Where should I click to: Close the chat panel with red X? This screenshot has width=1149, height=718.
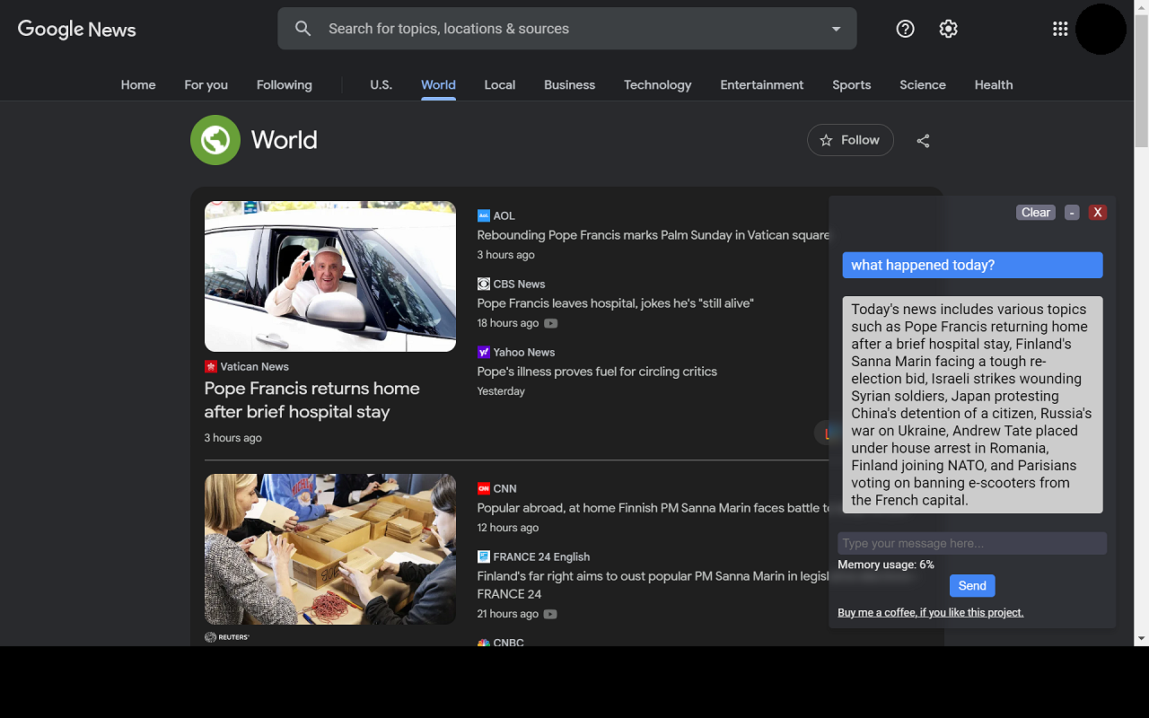[x=1097, y=213]
